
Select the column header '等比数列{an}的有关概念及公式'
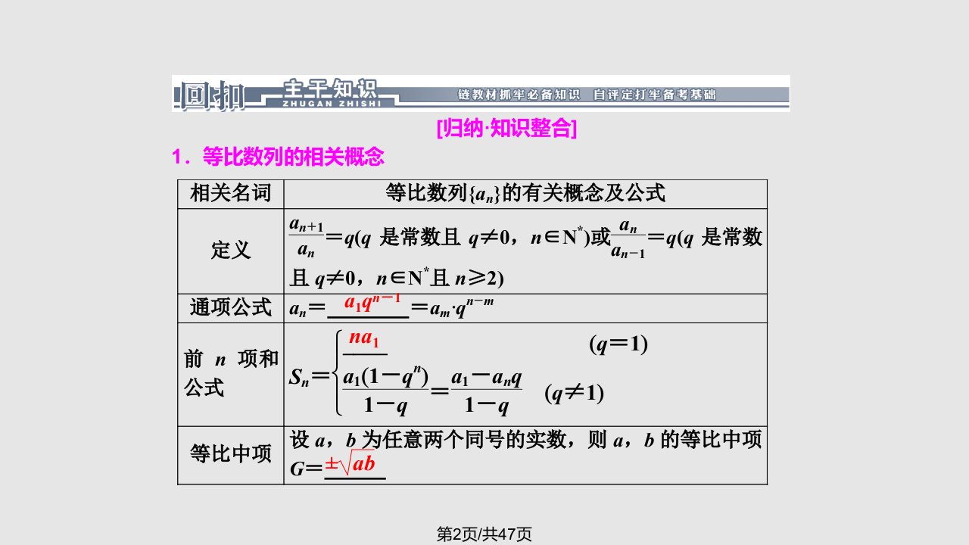[x=525, y=194]
